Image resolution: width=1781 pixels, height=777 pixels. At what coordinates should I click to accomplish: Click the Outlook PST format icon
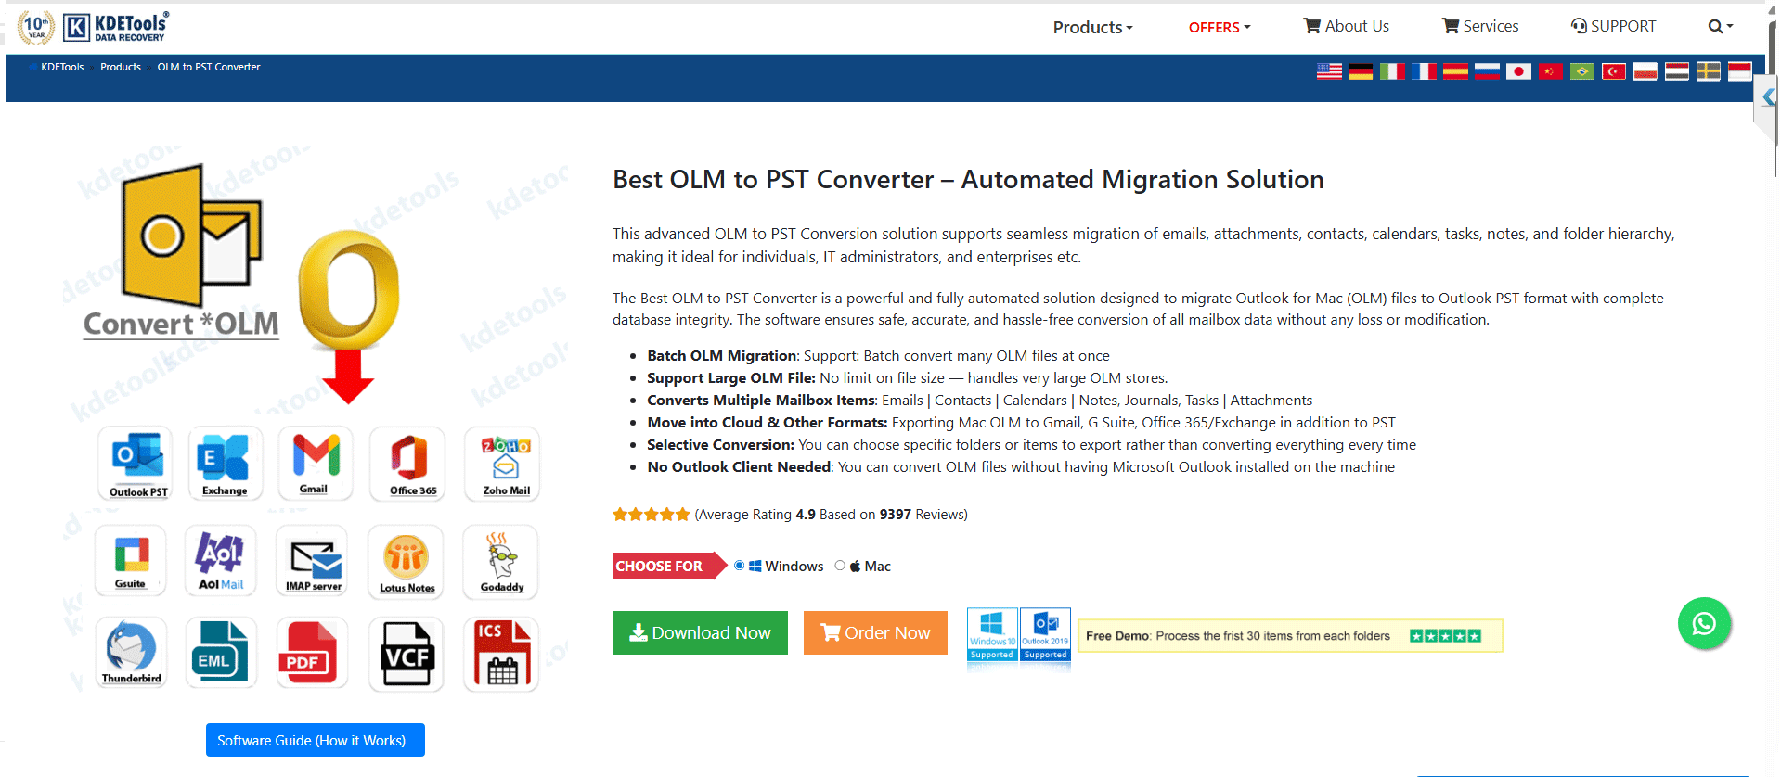(x=136, y=464)
